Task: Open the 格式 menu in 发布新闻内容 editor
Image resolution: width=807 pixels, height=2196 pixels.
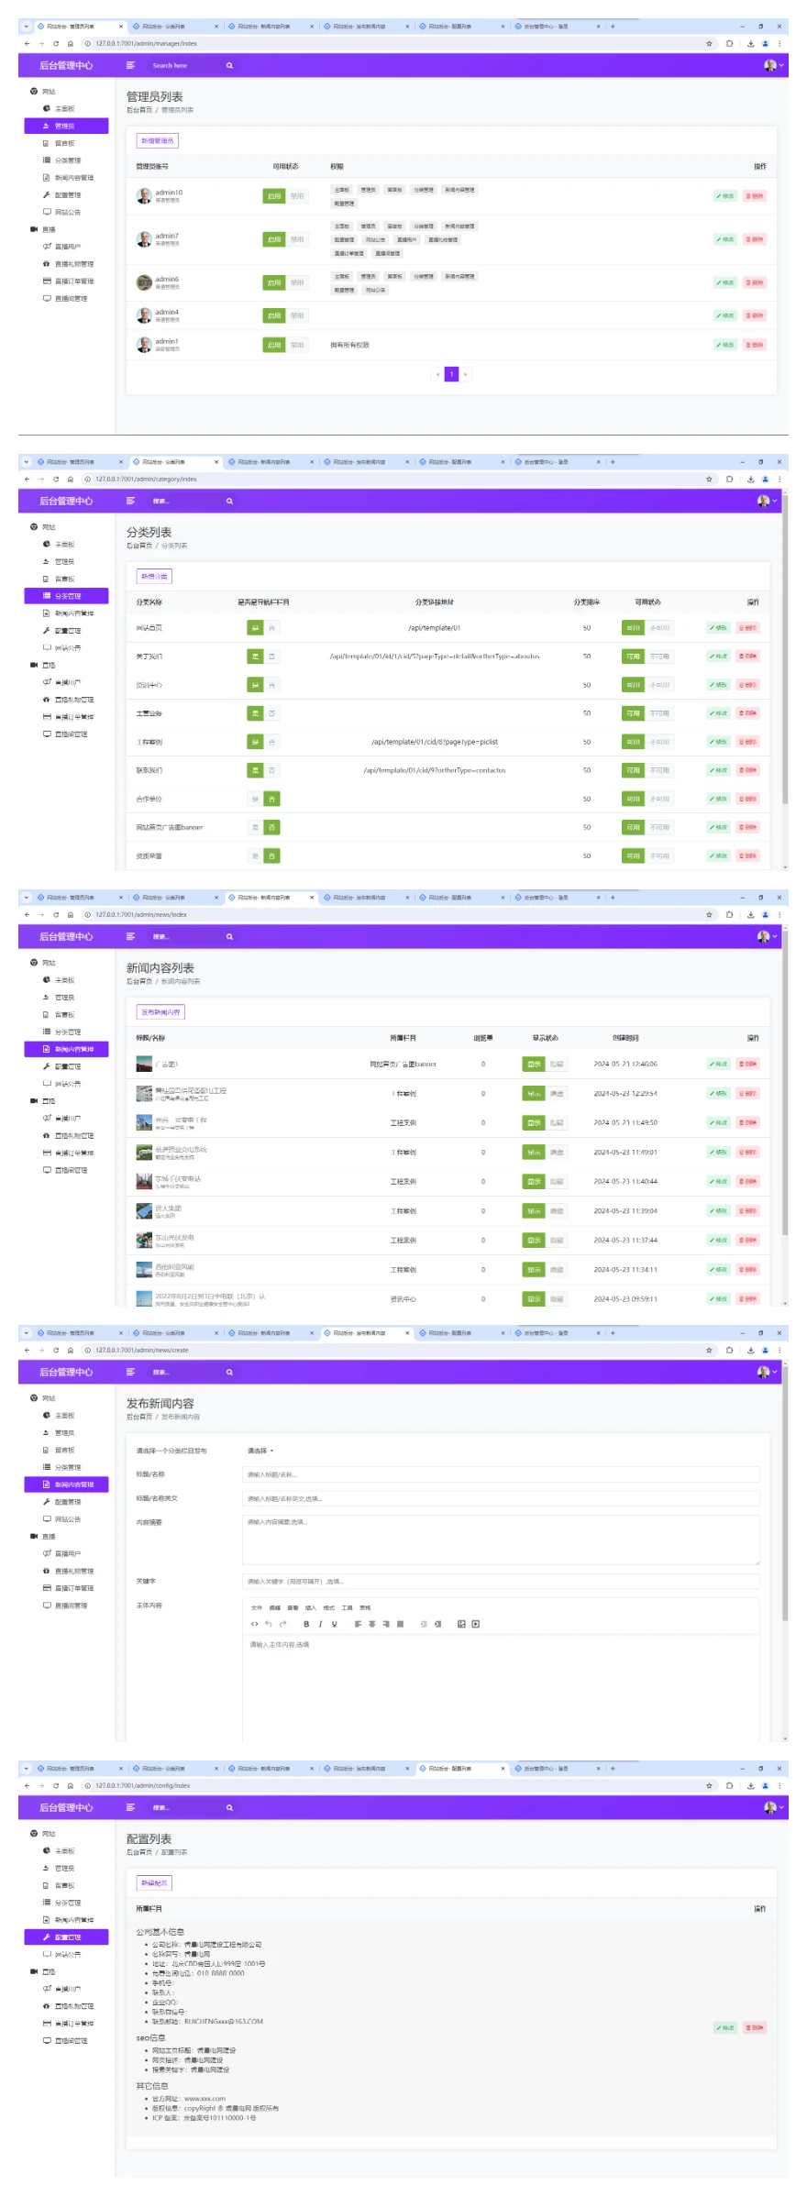Action: 328,1607
